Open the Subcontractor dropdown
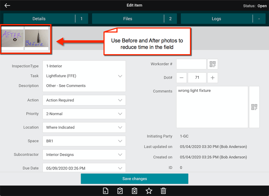 [84, 155]
